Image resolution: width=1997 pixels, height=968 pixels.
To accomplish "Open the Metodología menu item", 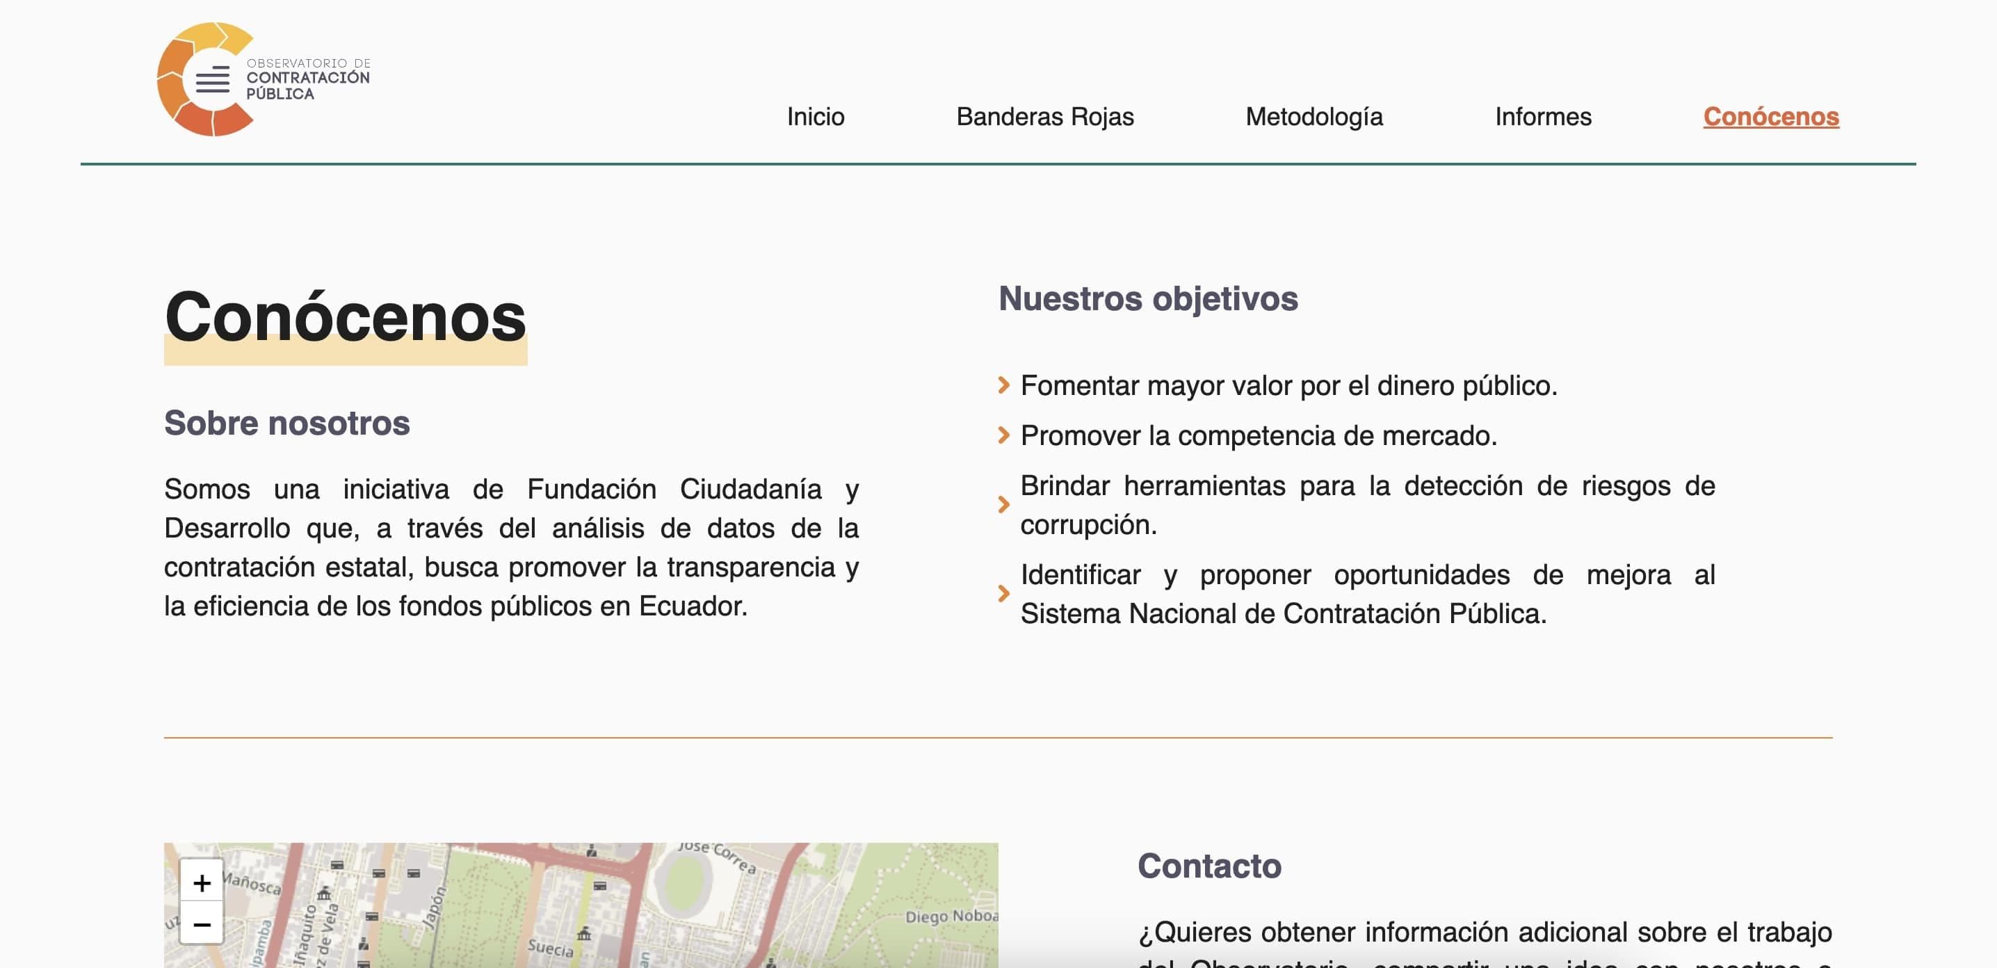I will click(x=1314, y=116).
